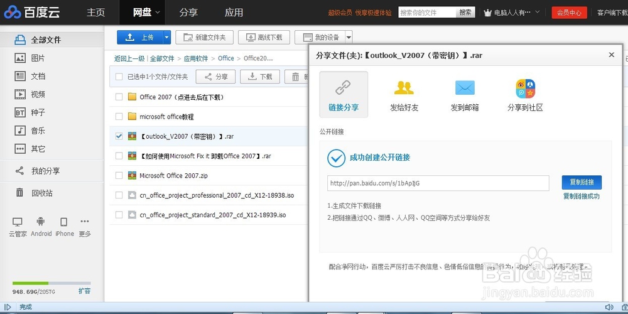The image size is (628, 314).
Task: Check the cn_office_project_standard iso checkbox
Action: (119, 215)
